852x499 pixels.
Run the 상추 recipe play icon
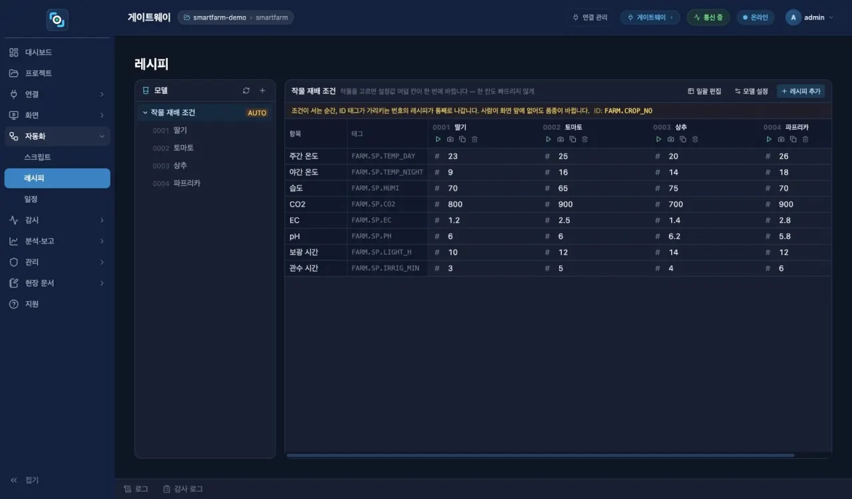click(658, 139)
